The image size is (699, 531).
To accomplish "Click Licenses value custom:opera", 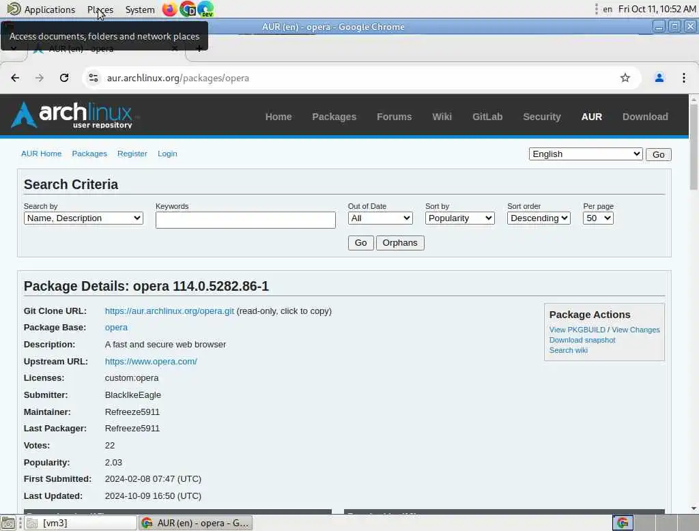I will point(132,378).
